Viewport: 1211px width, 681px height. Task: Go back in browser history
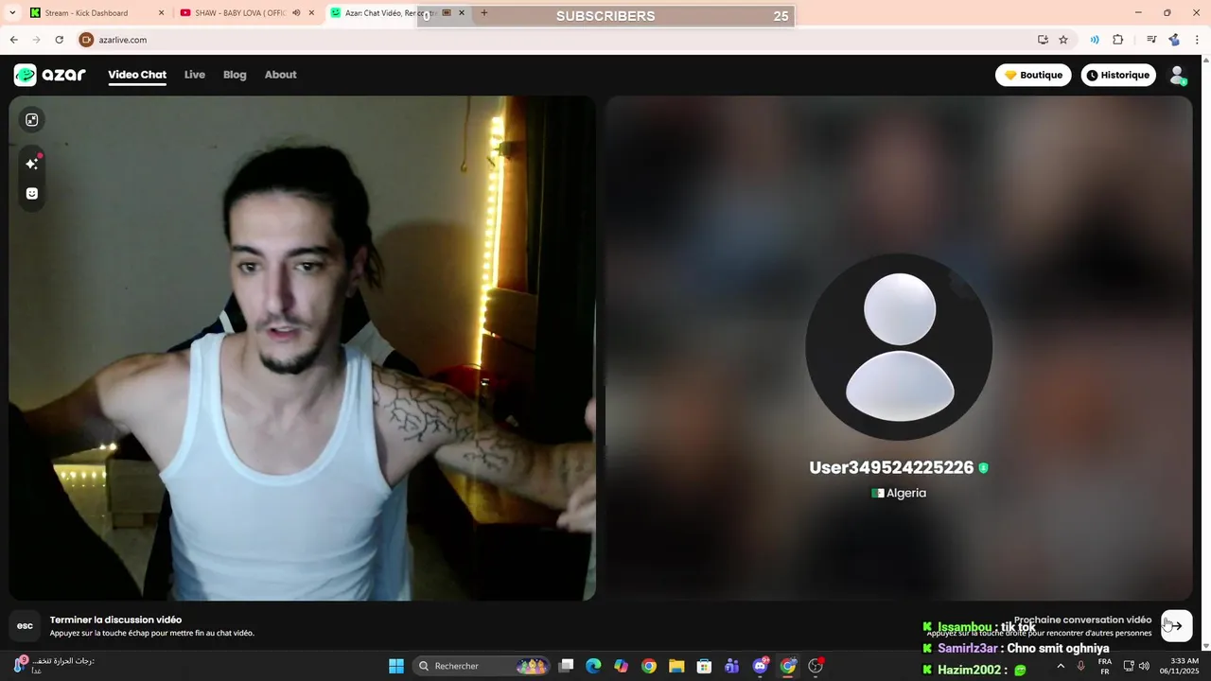[13, 40]
